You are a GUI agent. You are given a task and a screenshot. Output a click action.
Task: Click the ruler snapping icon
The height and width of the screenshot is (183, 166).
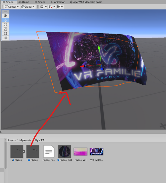pyautogui.click(x=58, y=7)
